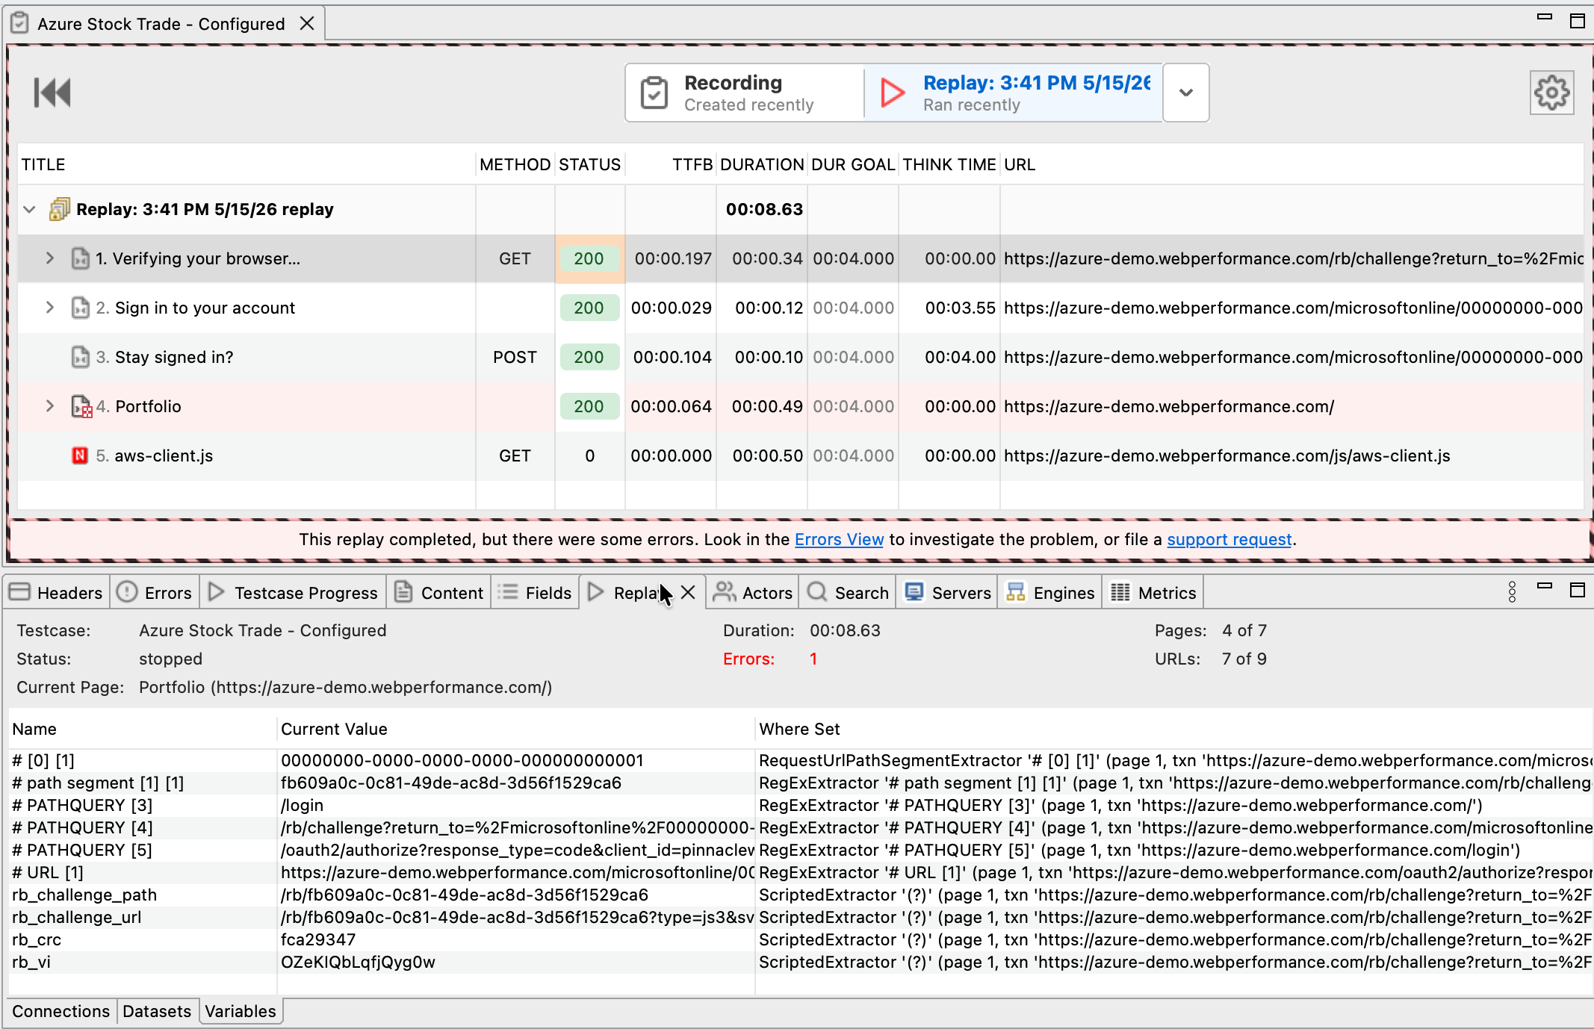Click the TITLE column header
The width and height of the screenshot is (1594, 1029).
(x=246, y=164)
